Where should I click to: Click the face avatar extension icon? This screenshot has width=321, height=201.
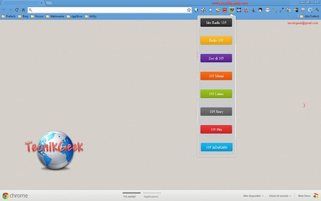(x=260, y=10)
